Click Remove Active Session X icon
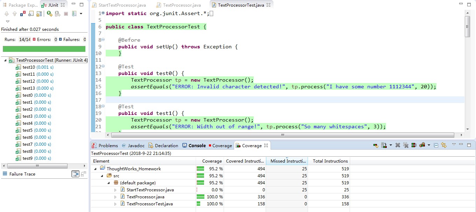Viewport: 476px width, 212px height. click(398, 145)
